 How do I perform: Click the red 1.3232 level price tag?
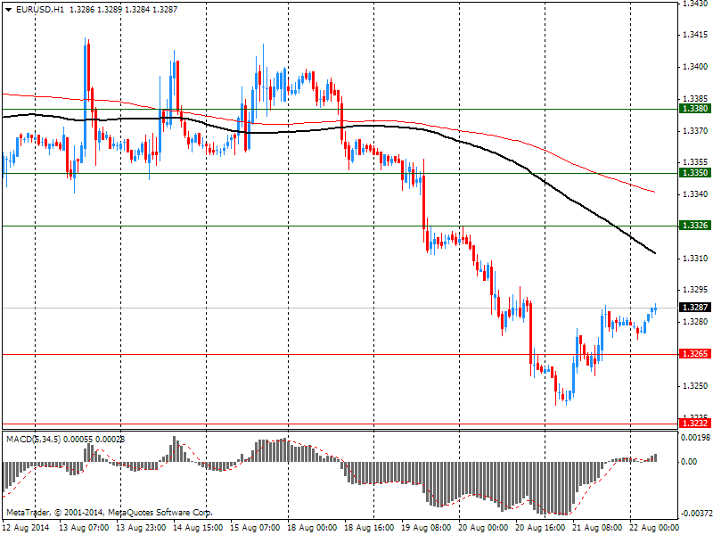click(x=694, y=424)
